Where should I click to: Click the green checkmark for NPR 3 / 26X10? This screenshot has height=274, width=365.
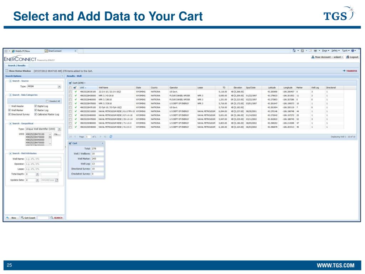coord(76,100)
